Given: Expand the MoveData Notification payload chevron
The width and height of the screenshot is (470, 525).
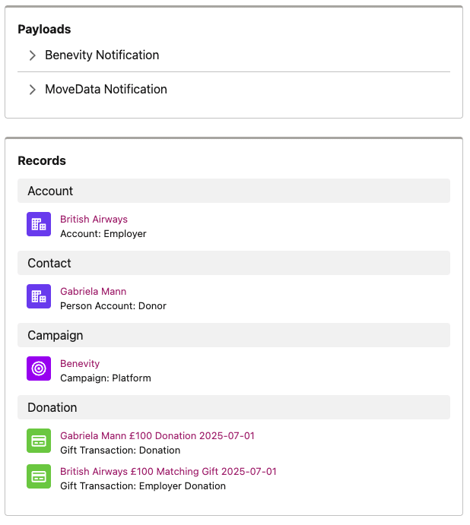Looking at the screenshot, I should 33,90.
